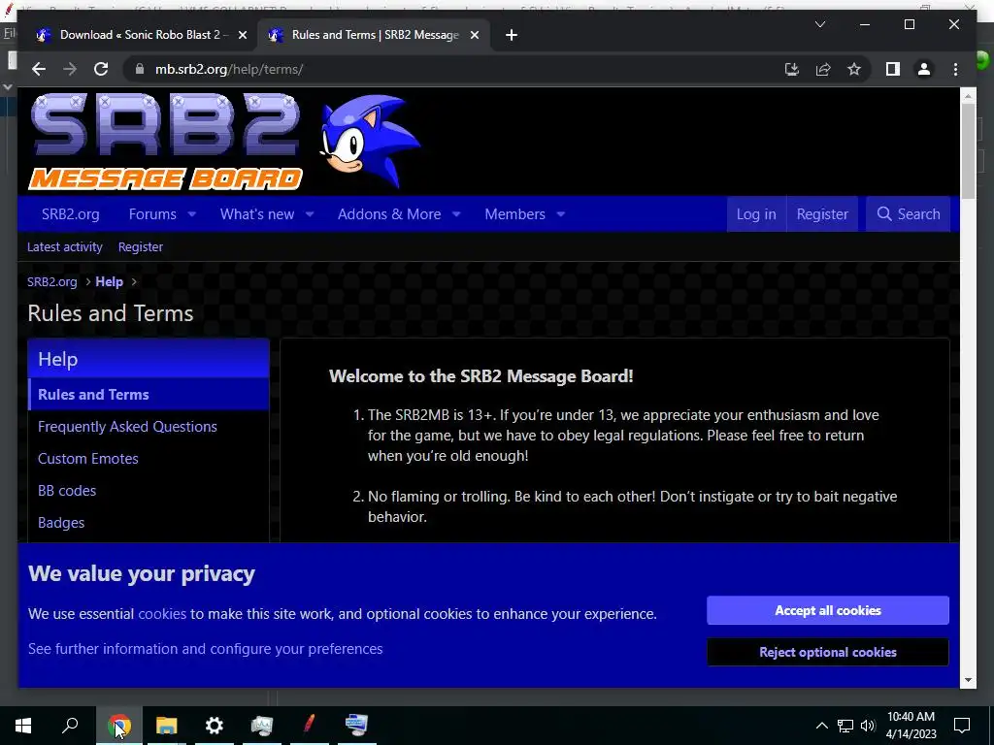Open the notification center icon
Image resolution: width=994 pixels, height=745 pixels.
(x=962, y=726)
